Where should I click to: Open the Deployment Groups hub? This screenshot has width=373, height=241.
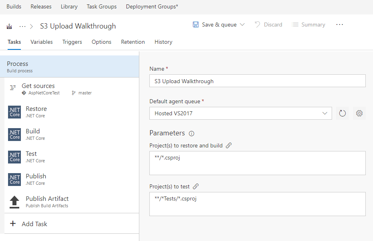pyautogui.click(x=152, y=6)
